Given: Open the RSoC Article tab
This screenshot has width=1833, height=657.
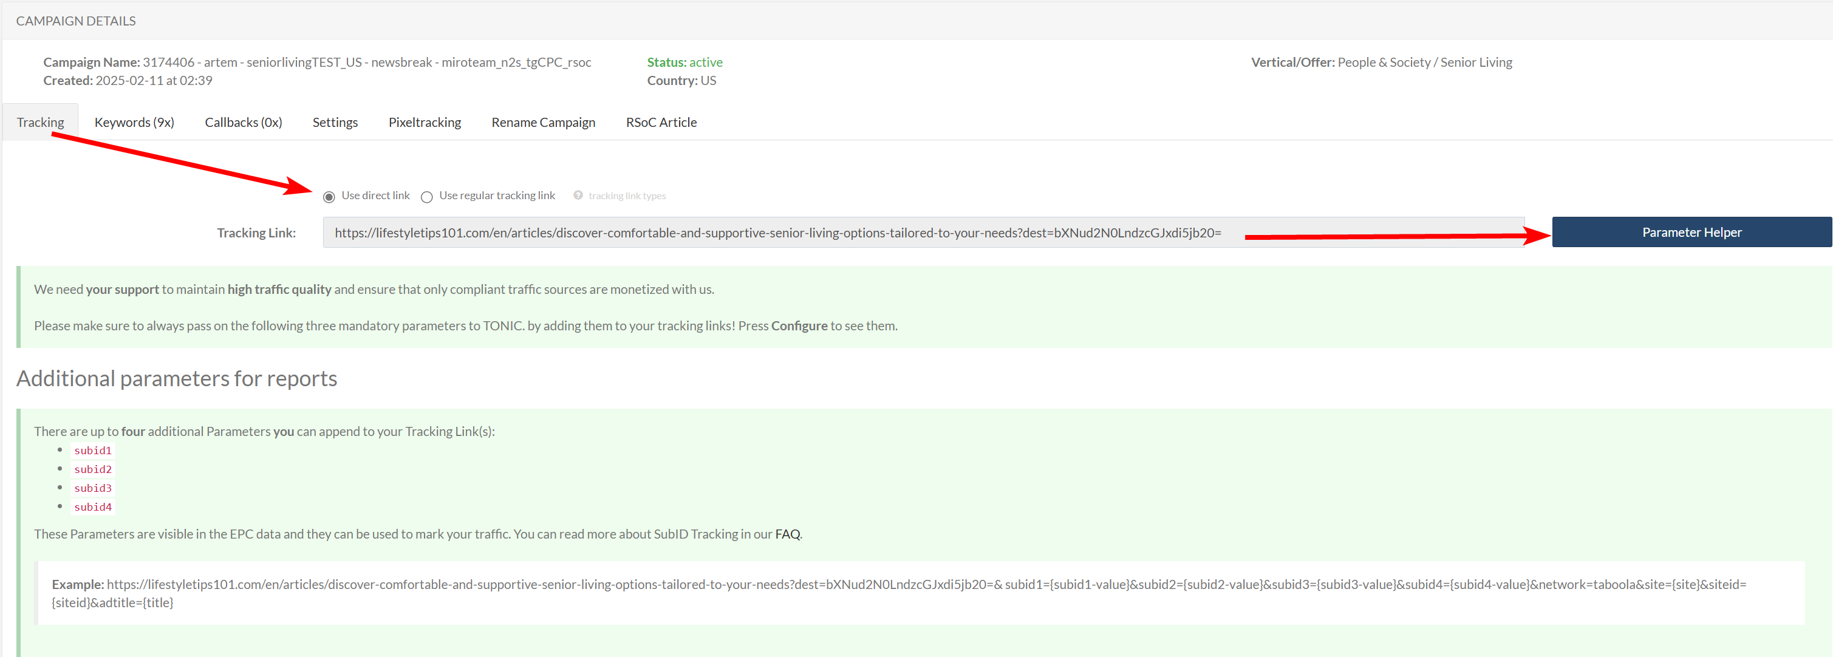Looking at the screenshot, I should click(x=661, y=122).
